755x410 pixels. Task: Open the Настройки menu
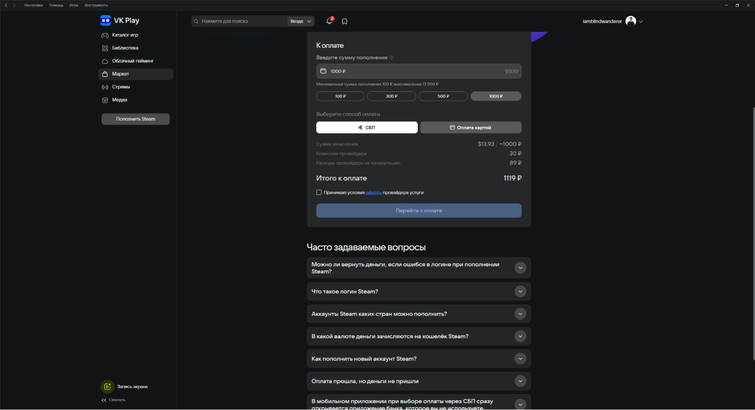(x=34, y=5)
